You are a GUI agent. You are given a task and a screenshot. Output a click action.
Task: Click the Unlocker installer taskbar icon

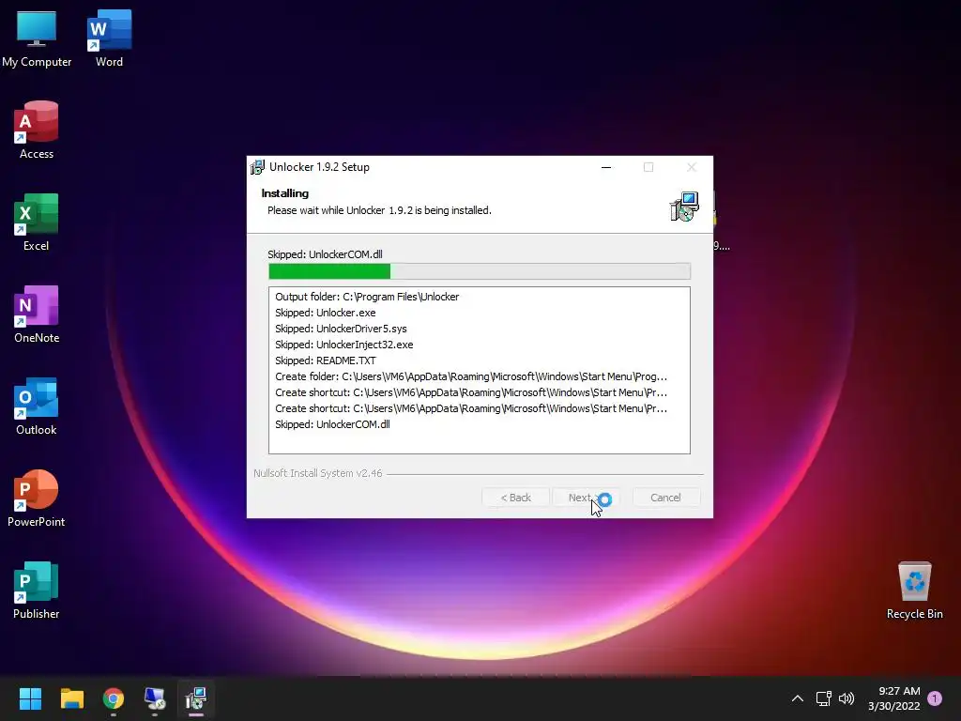coord(196,698)
